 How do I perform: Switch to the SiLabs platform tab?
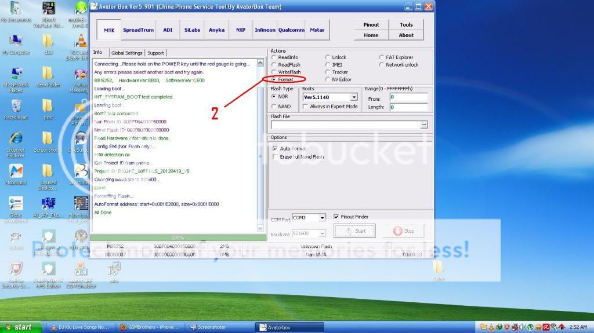click(192, 30)
